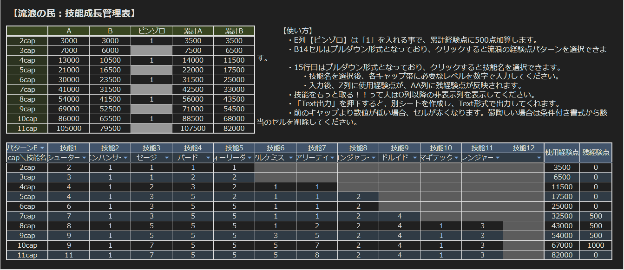Image resolution: width=624 pixels, height=270 pixels.
Task: Click the 技能1 level cell for 11cap
Action: point(69,255)
